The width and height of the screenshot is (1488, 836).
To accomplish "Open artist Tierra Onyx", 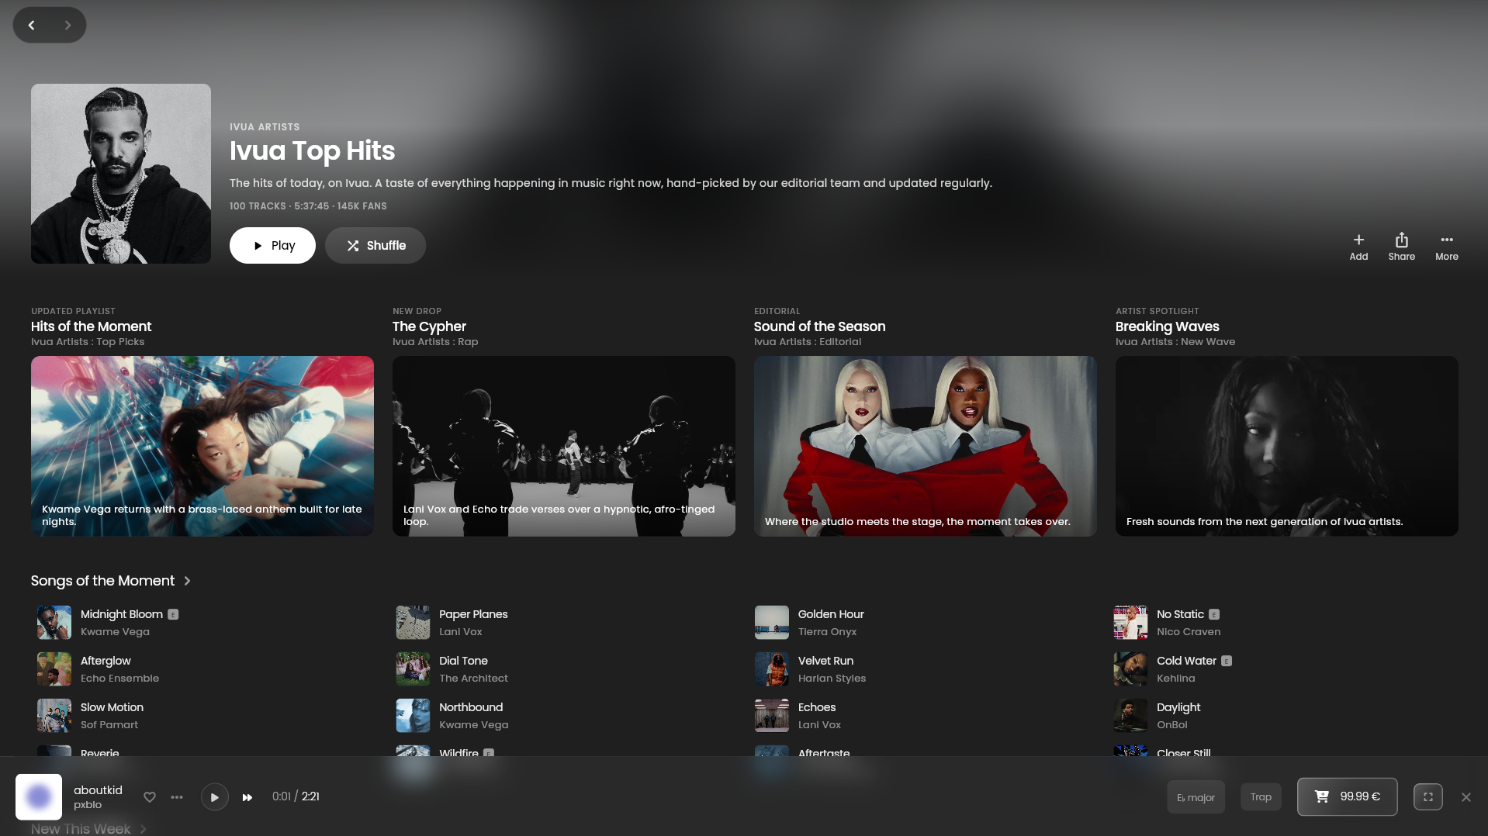I will tap(827, 632).
